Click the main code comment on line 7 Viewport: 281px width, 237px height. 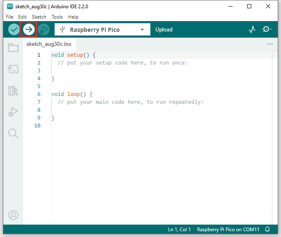click(131, 102)
